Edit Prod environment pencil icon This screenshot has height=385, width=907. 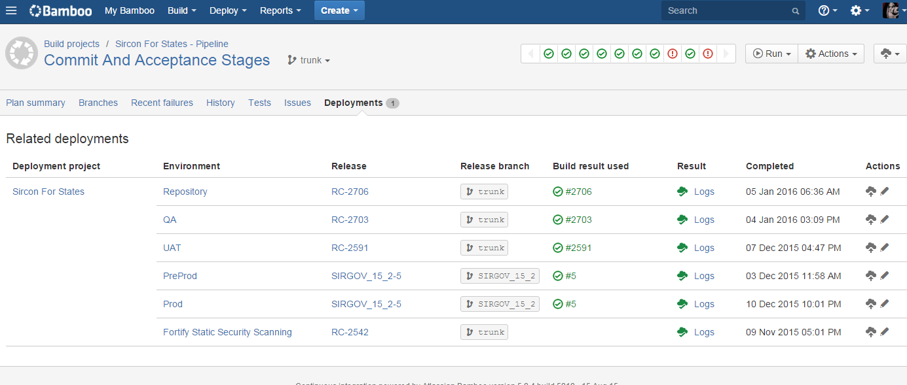point(885,304)
